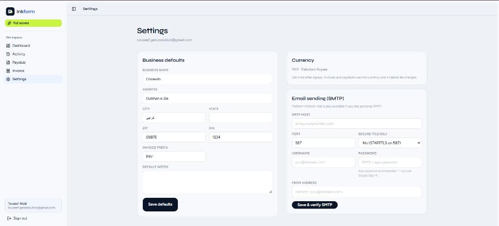Screen dimensions: 499x226
Task: Save the business defaults
Action: click(160, 205)
